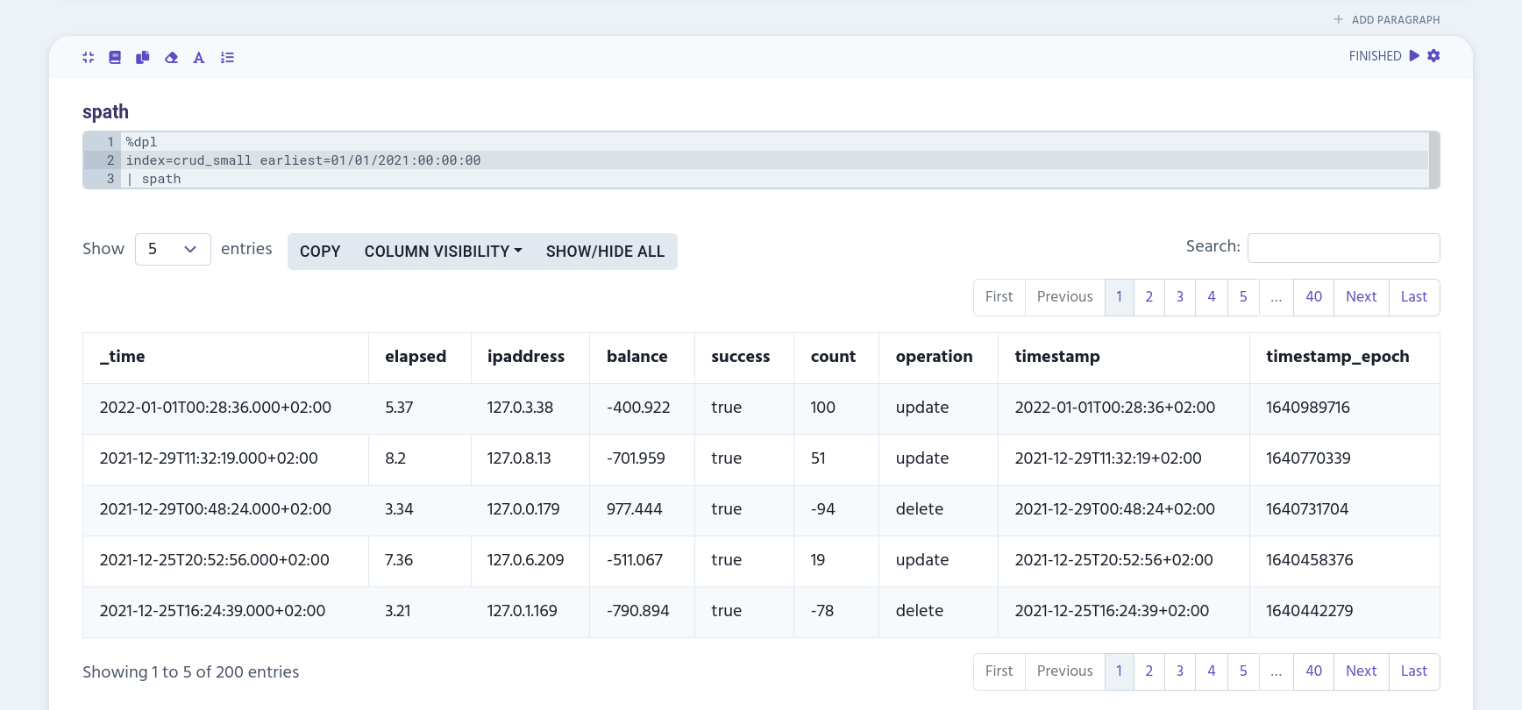Image resolution: width=1522 pixels, height=710 pixels.
Task: Clear output with the eraser icon
Action: (x=171, y=57)
